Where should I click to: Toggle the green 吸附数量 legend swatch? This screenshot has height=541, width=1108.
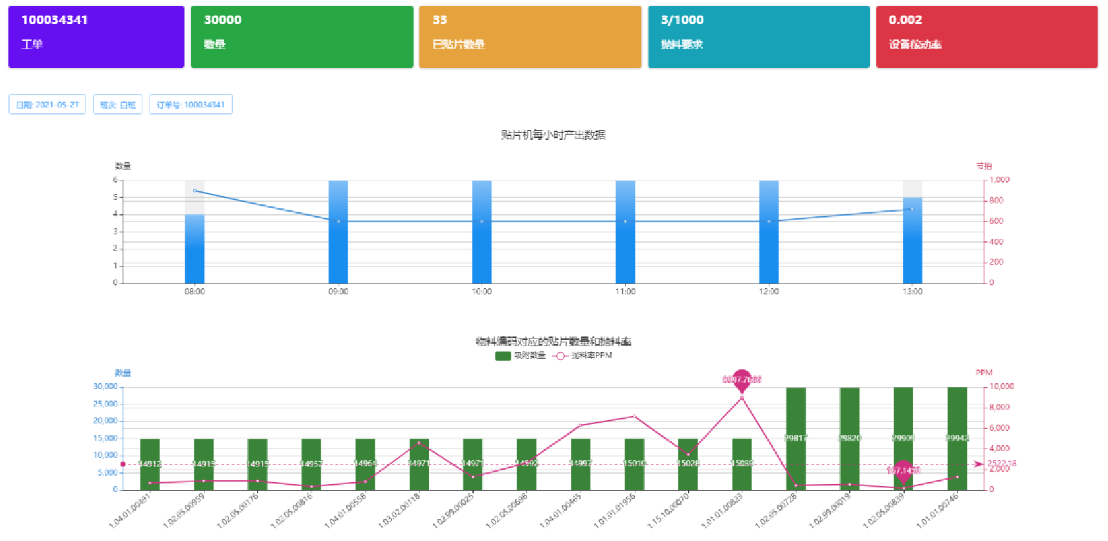coord(503,356)
